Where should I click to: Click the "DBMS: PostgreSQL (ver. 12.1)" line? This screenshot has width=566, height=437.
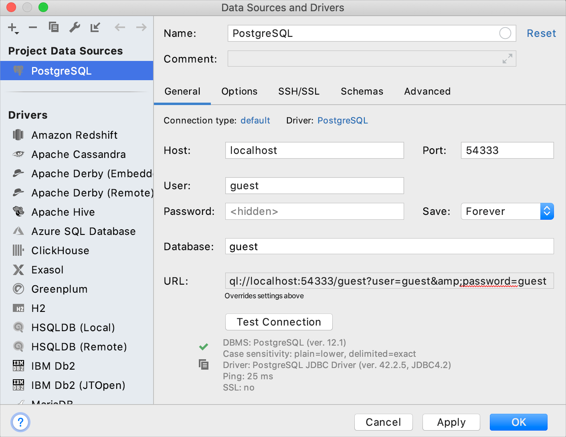pyautogui.click(x=285, y=343)
